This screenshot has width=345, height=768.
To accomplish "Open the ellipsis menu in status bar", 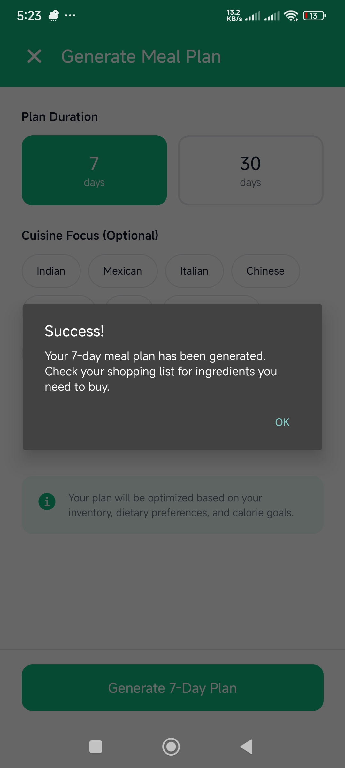I will [x=69, y=15].
